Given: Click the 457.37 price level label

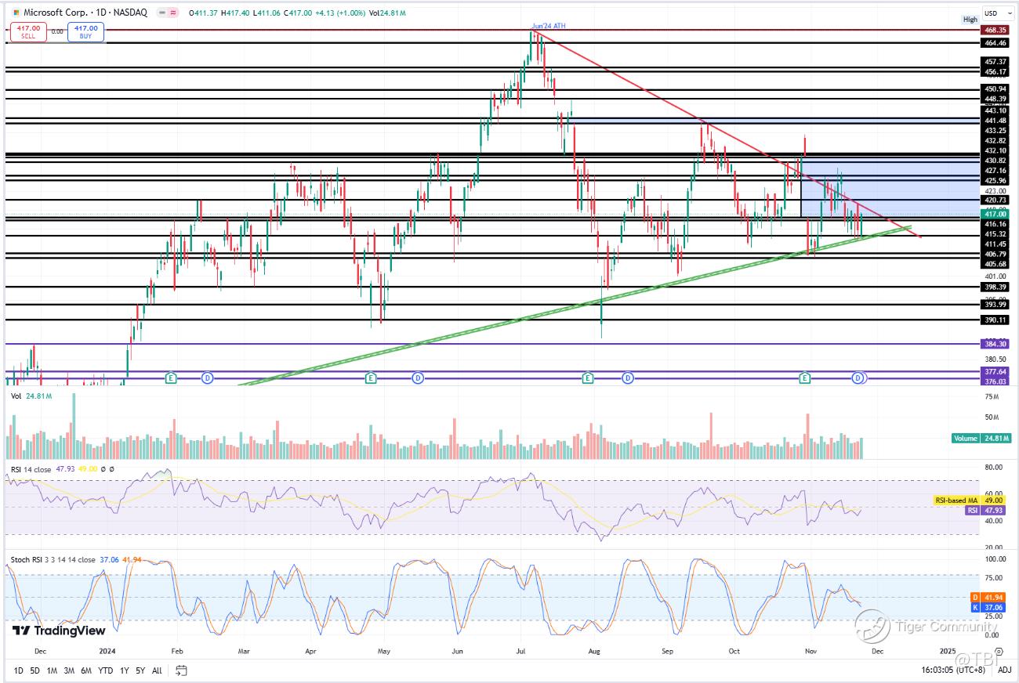Looking at the screenshot, I should click(x=995, y=61).
